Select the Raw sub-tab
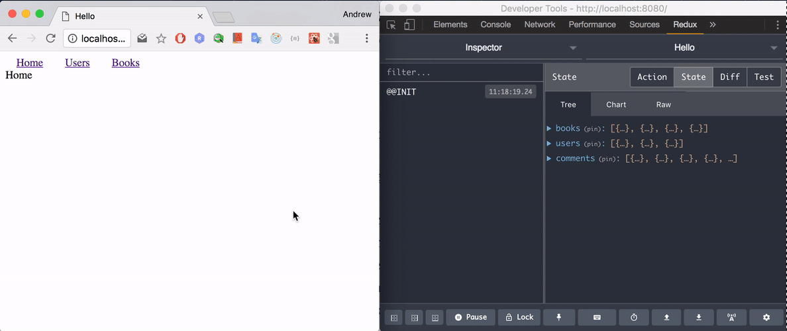The height and width of the screenshot is (331, 787). pyautogui.click(x=664, y=105)
